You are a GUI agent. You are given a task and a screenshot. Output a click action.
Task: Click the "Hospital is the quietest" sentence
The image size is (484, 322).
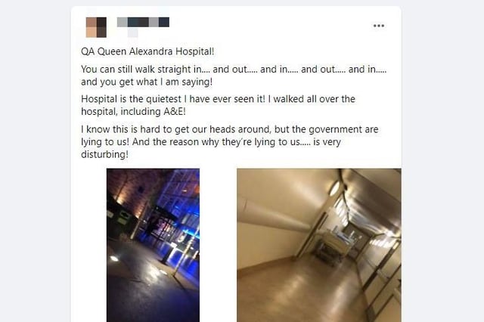(218, 105)
